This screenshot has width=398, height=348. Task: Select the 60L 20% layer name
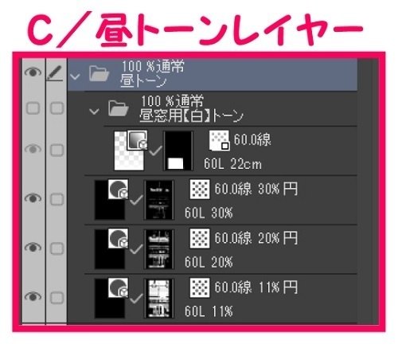point(209,262)
